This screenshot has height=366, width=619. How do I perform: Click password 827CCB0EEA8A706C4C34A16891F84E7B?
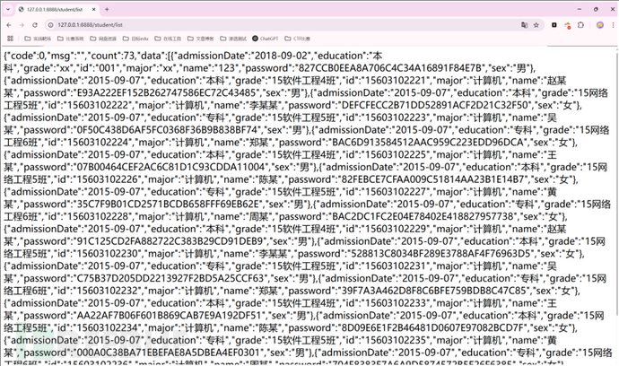[391, 68]
